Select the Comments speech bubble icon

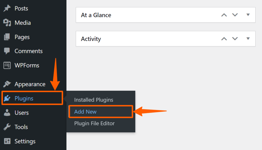[x=7, y=51]
